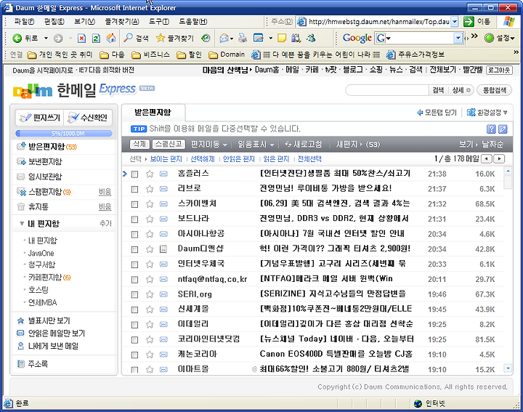
Task: Click the mail search input field
Action: [388, 90]
